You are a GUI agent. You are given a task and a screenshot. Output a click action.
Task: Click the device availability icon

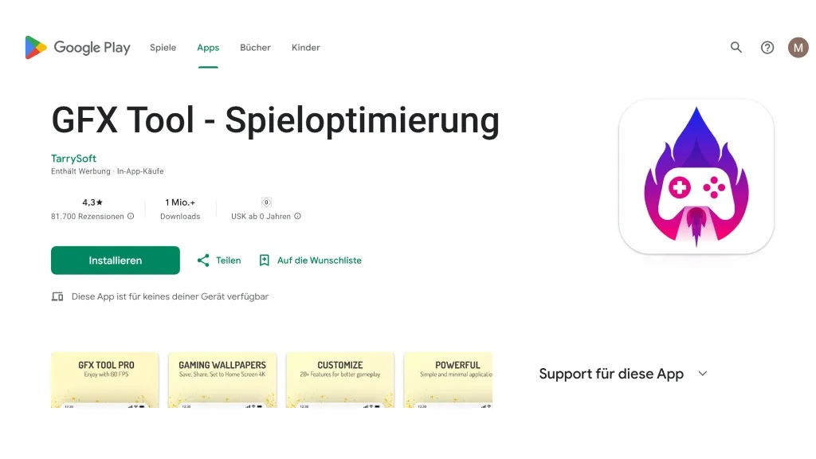coord(57,296)
